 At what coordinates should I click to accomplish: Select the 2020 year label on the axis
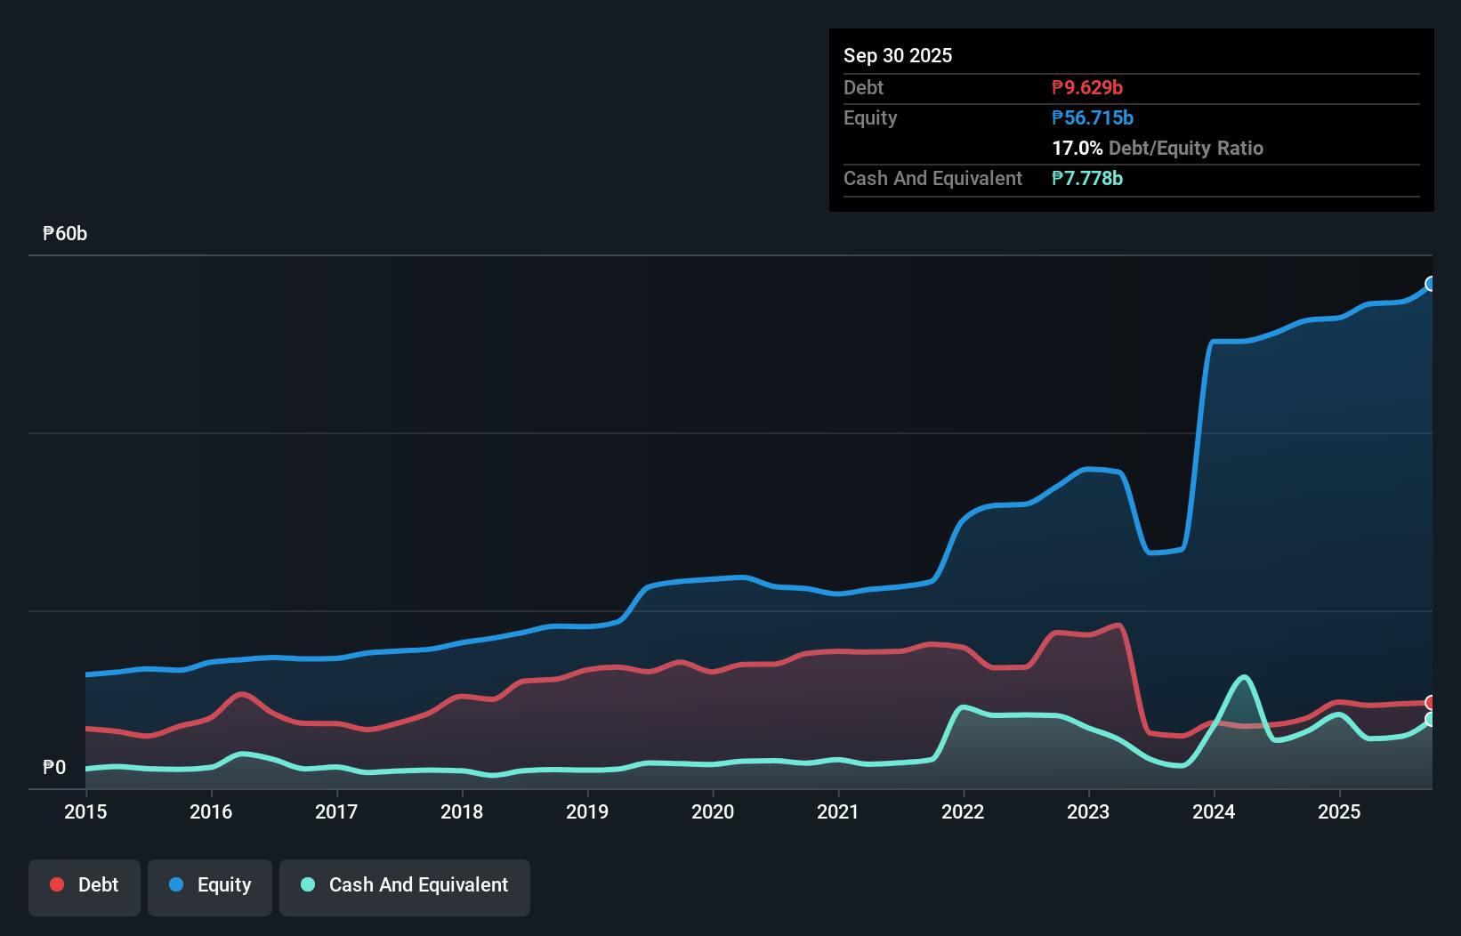pyautogui.click(x=713, y=812)
